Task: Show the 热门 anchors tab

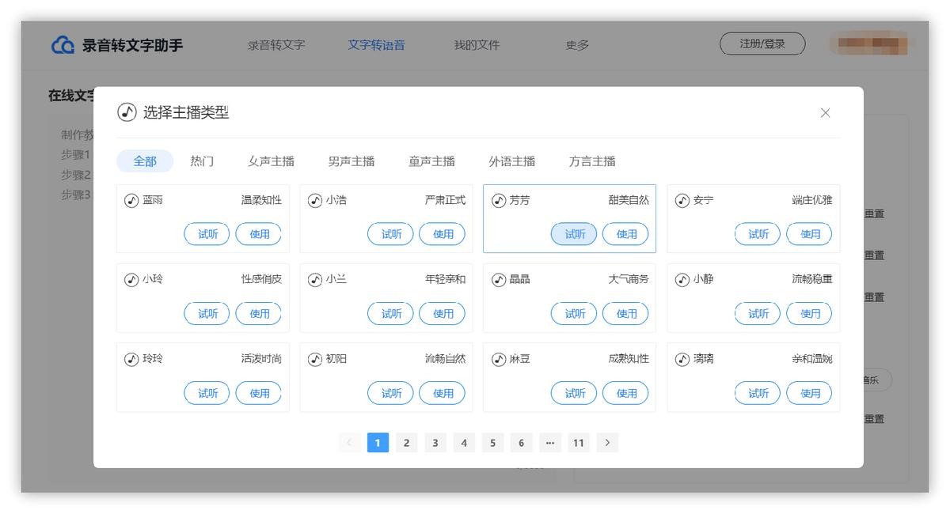Action: coord(202,161)
